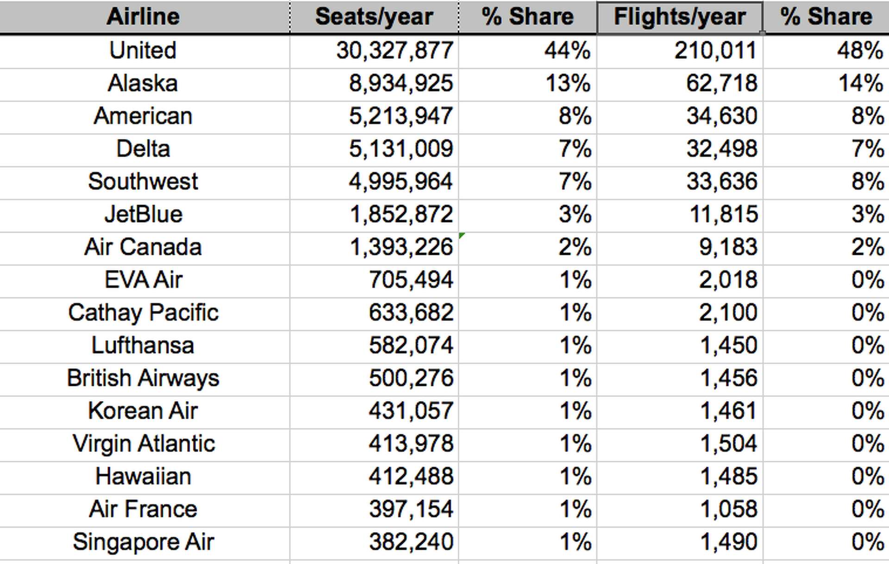889x564 pixels.
Task: Click the JetBlue airline cell
Action: [144, 215]
